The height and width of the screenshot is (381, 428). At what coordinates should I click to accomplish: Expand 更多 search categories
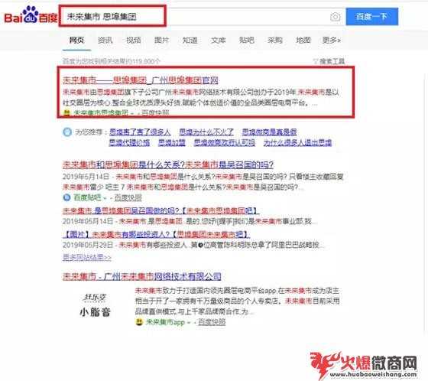(331, 41)
